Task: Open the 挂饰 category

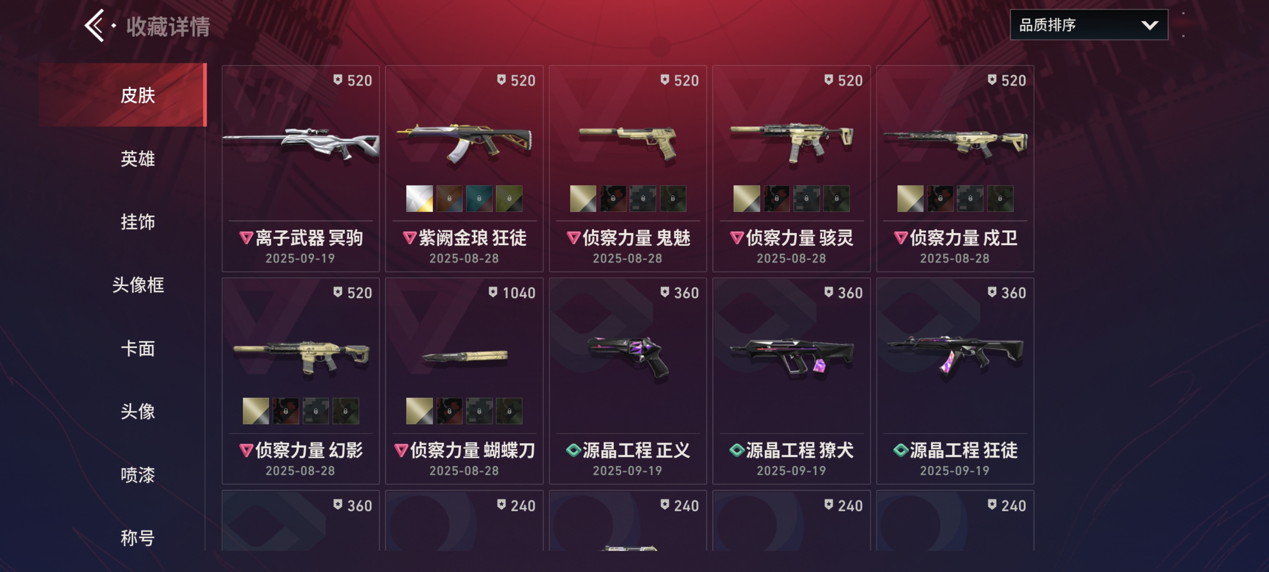Action: click(x=138, y=222)
